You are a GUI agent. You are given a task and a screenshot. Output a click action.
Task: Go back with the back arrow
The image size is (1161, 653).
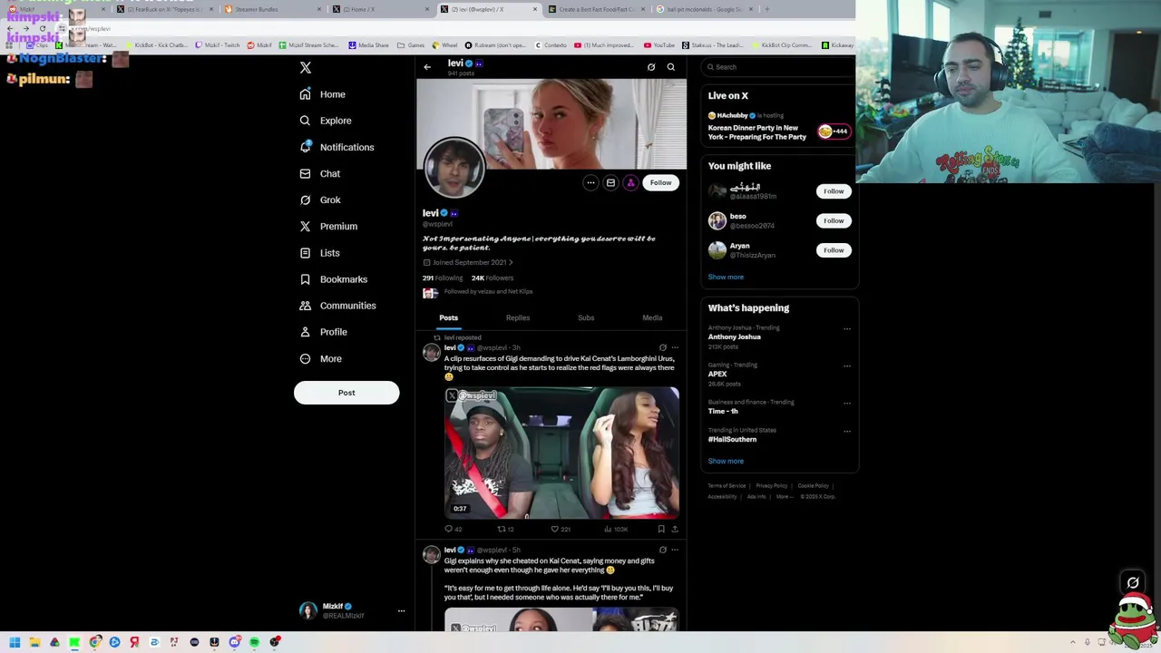[427, 67]
